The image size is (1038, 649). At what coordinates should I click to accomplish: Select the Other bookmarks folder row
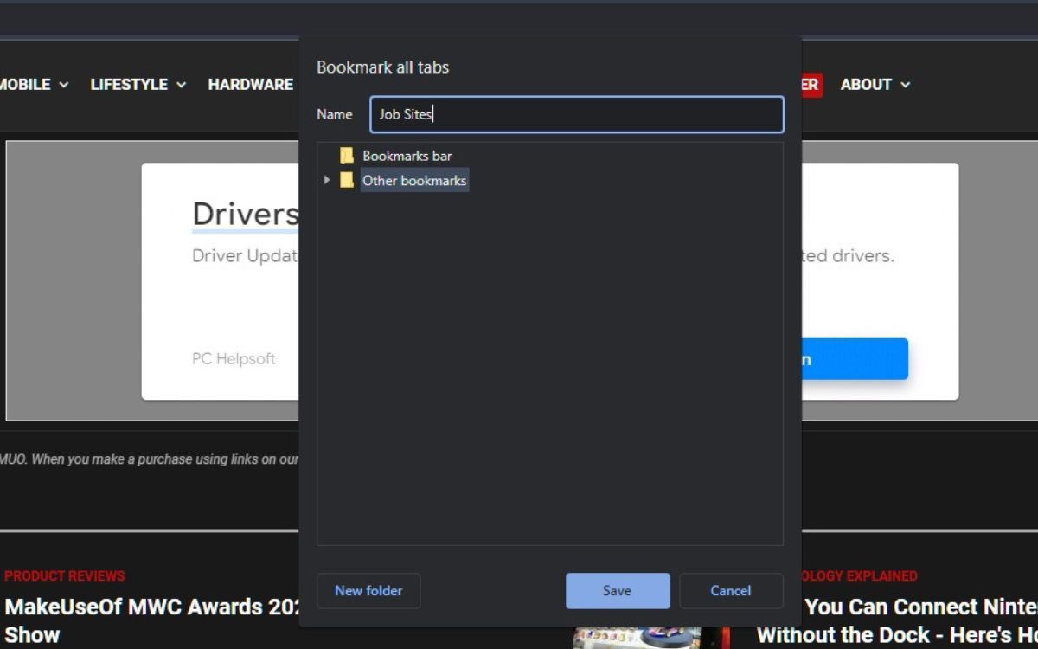pyautogui.click(x=414, y=180)
